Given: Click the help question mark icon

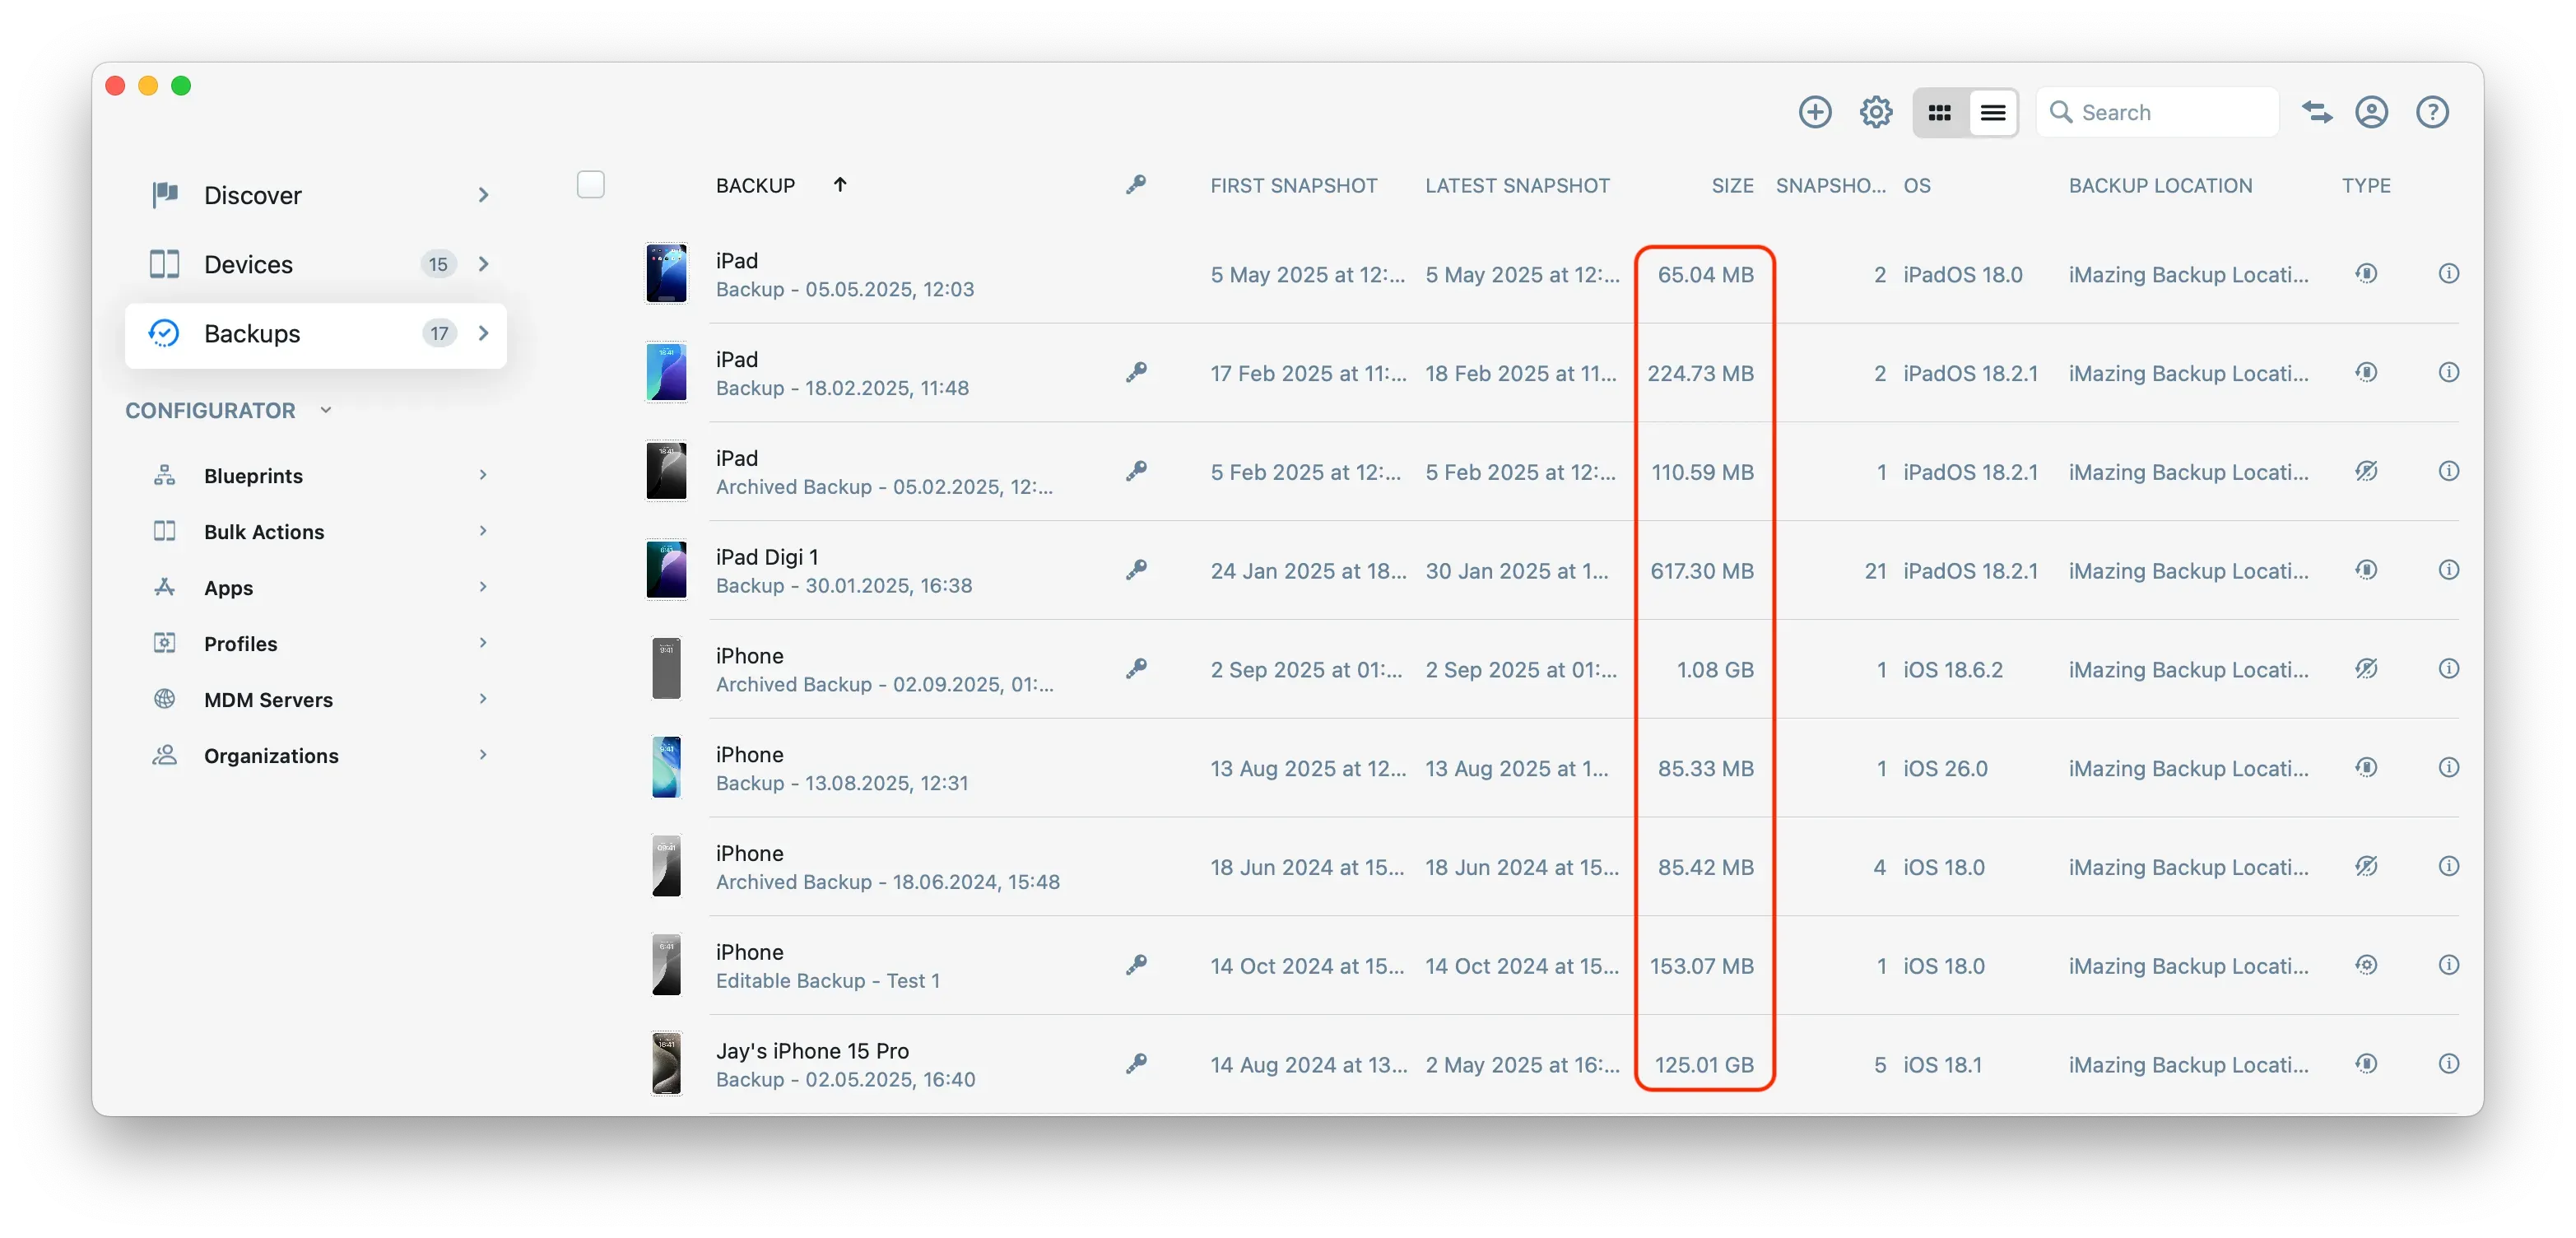Looking at the screenshot, I should pos(2433,112).
